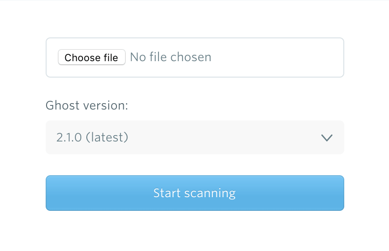Click the Ghost version label
This screenshot has height=251, width=389.
pyautogui.click(x=87, y=106)
